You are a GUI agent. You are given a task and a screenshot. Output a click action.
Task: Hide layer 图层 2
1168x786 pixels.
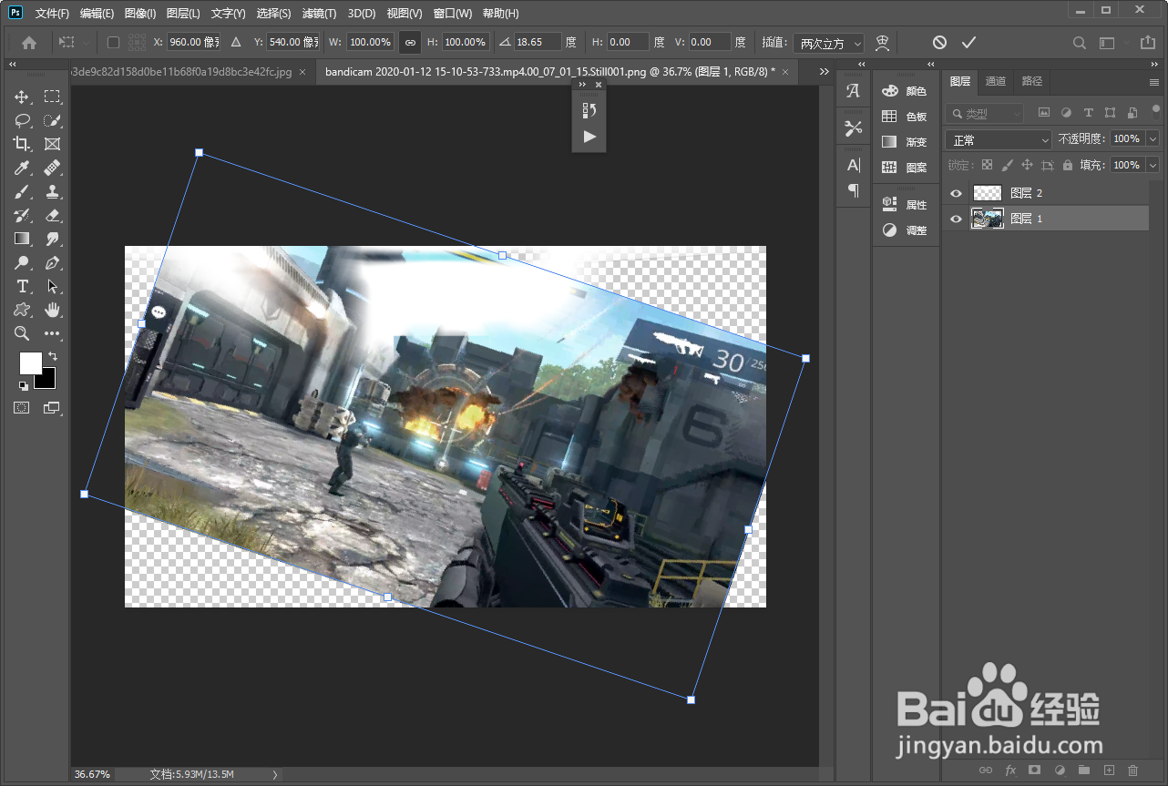click(x=956, y=193)
